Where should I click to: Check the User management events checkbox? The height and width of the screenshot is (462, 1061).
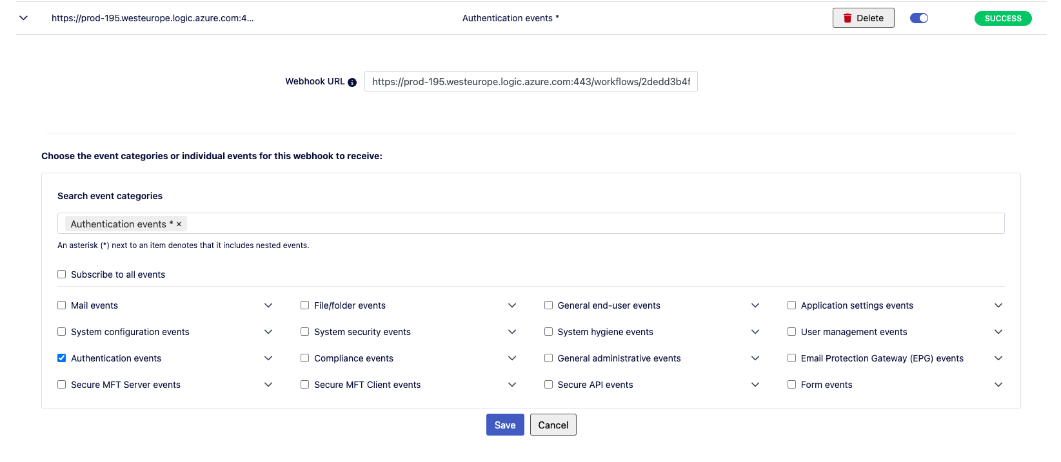[x=792, y=332]
